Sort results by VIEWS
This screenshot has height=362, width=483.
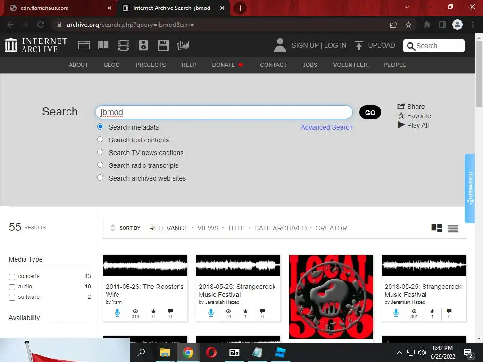(x=208, y=228)
